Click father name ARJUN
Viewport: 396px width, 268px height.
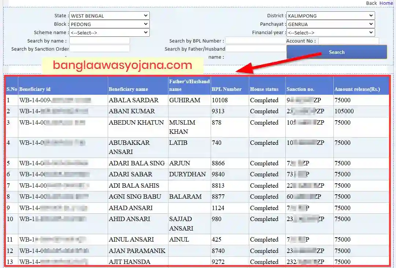180,163
